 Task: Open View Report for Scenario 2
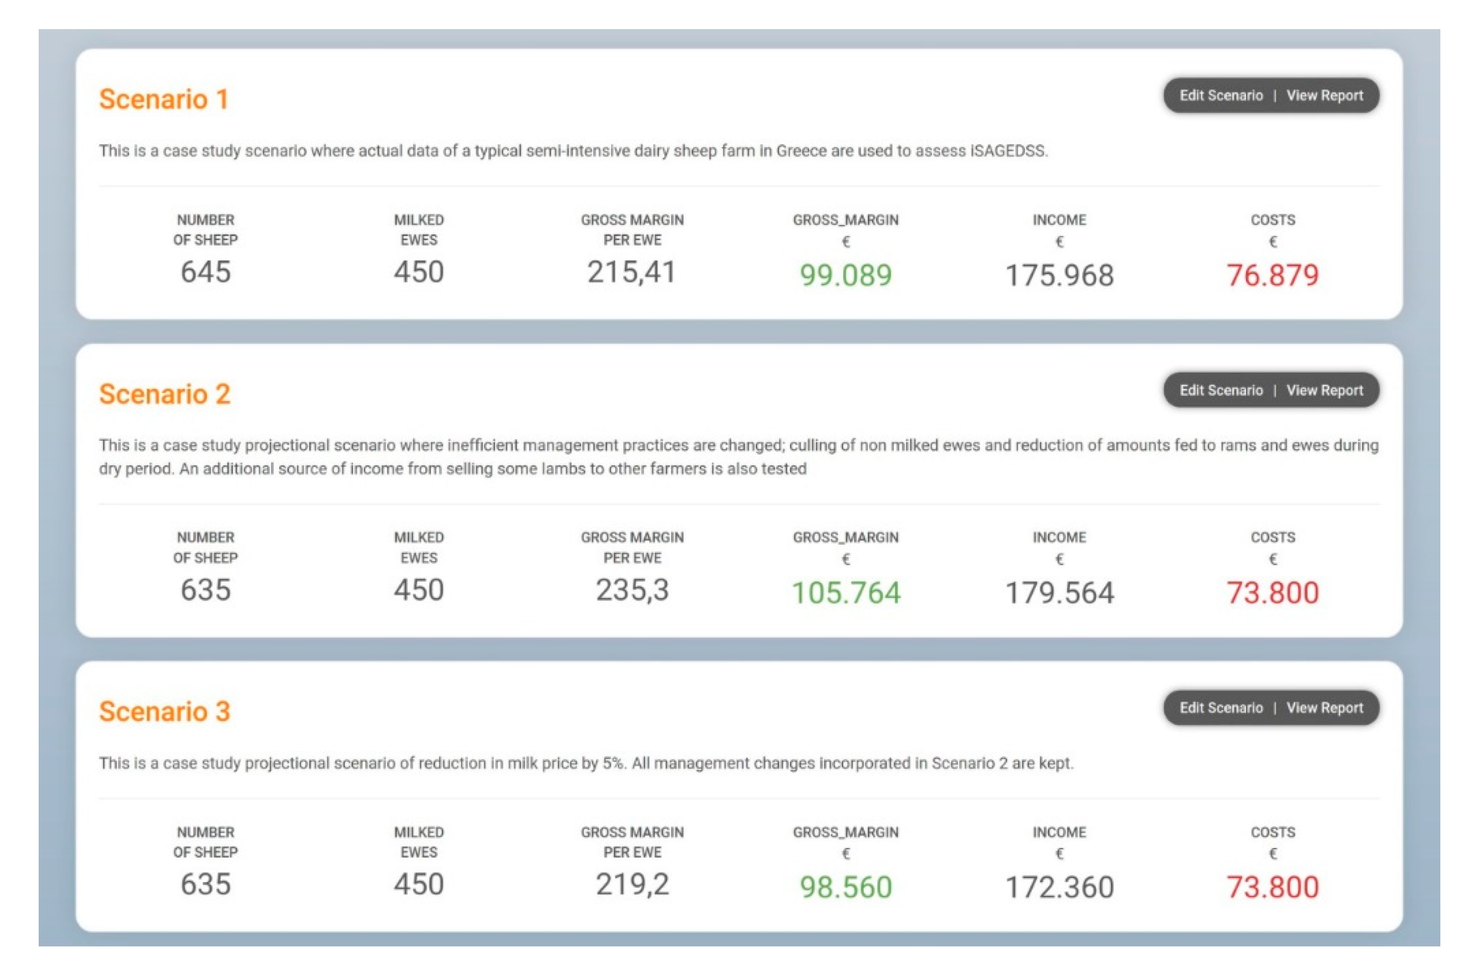1324,390
